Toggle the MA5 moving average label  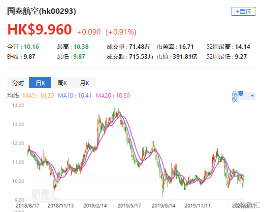38,96
